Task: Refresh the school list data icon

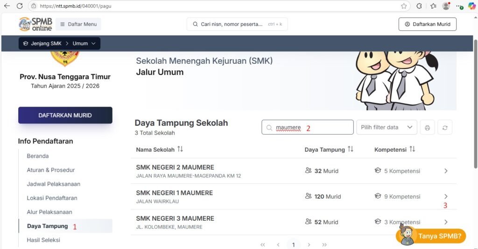Action: [445, 128]
